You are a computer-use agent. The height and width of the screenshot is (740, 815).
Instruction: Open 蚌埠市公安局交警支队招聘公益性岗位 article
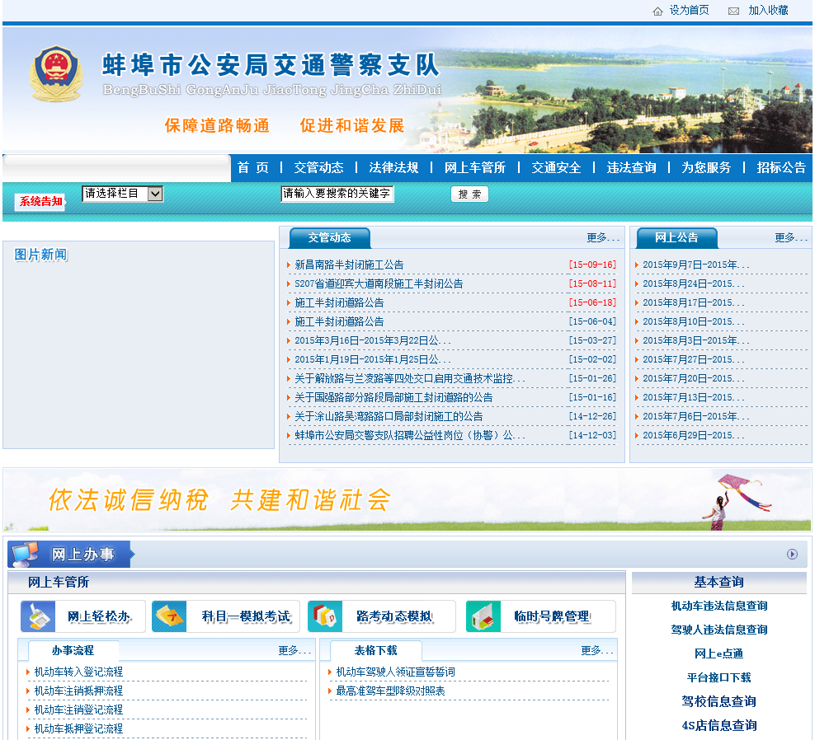pyautogui.click(x=410, y=436)
